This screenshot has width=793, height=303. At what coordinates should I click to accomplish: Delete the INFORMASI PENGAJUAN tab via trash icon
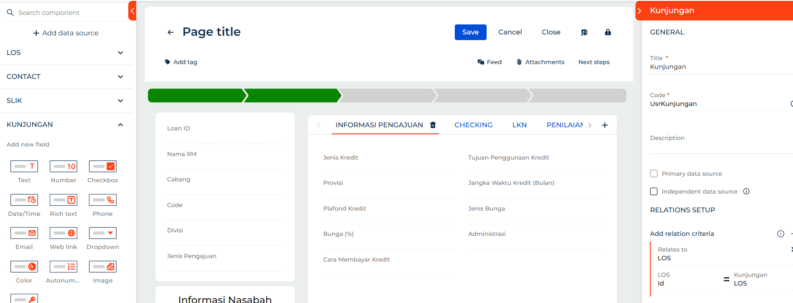coord(433,125)
